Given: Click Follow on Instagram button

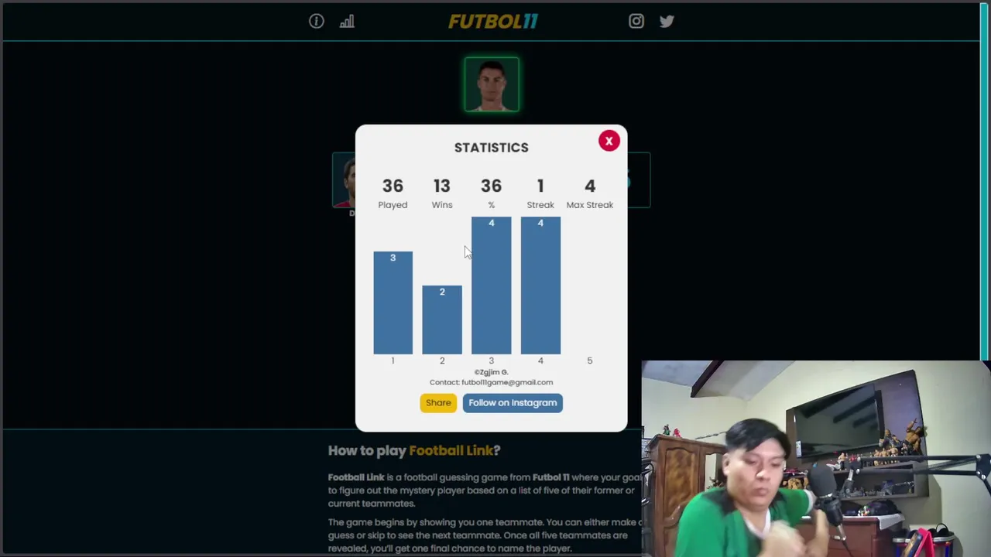Looking at the screenshot, I should click(x=513, y=402).
